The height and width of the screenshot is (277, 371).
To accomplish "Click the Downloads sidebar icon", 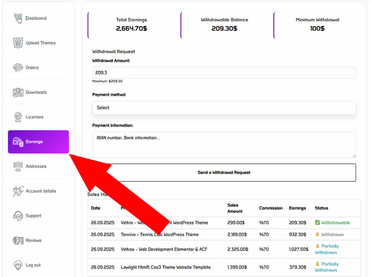I will click(x=18, y=92).
